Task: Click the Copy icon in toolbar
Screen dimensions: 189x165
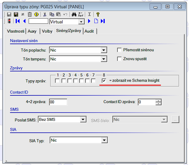Action: [x=52, y=14]
